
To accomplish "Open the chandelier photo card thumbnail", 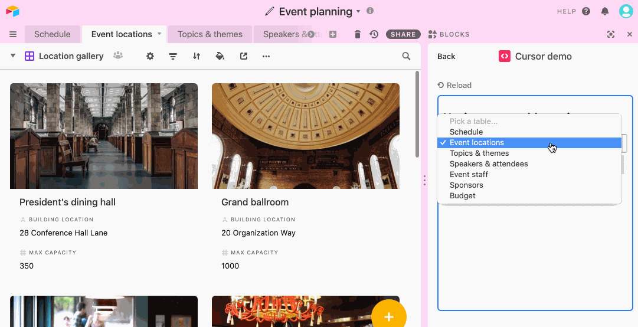I will pos(306,311).
